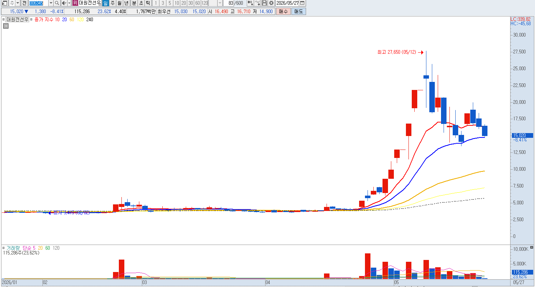This screenshot has width=535, height=287.
Task: Switch to monthly (월) chart period
Action: (119, 3)
